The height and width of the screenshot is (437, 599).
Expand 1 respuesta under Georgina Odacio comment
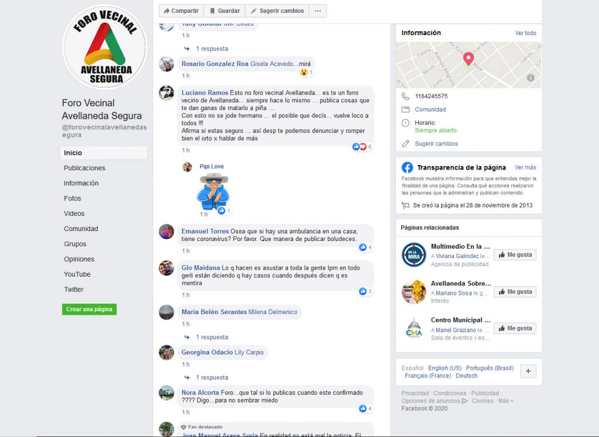point(212,377)
